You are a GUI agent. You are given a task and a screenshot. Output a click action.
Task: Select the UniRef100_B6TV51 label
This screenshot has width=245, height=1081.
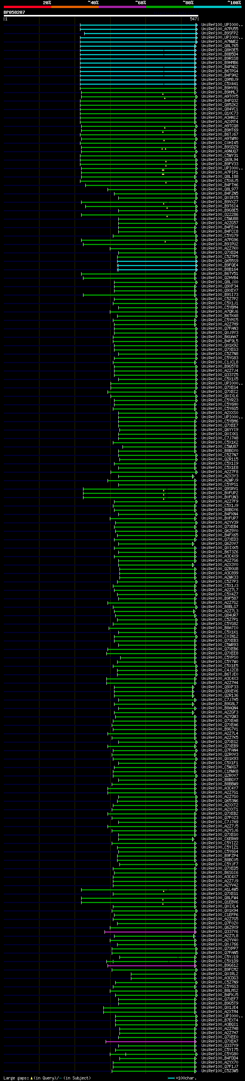(219, 274)
